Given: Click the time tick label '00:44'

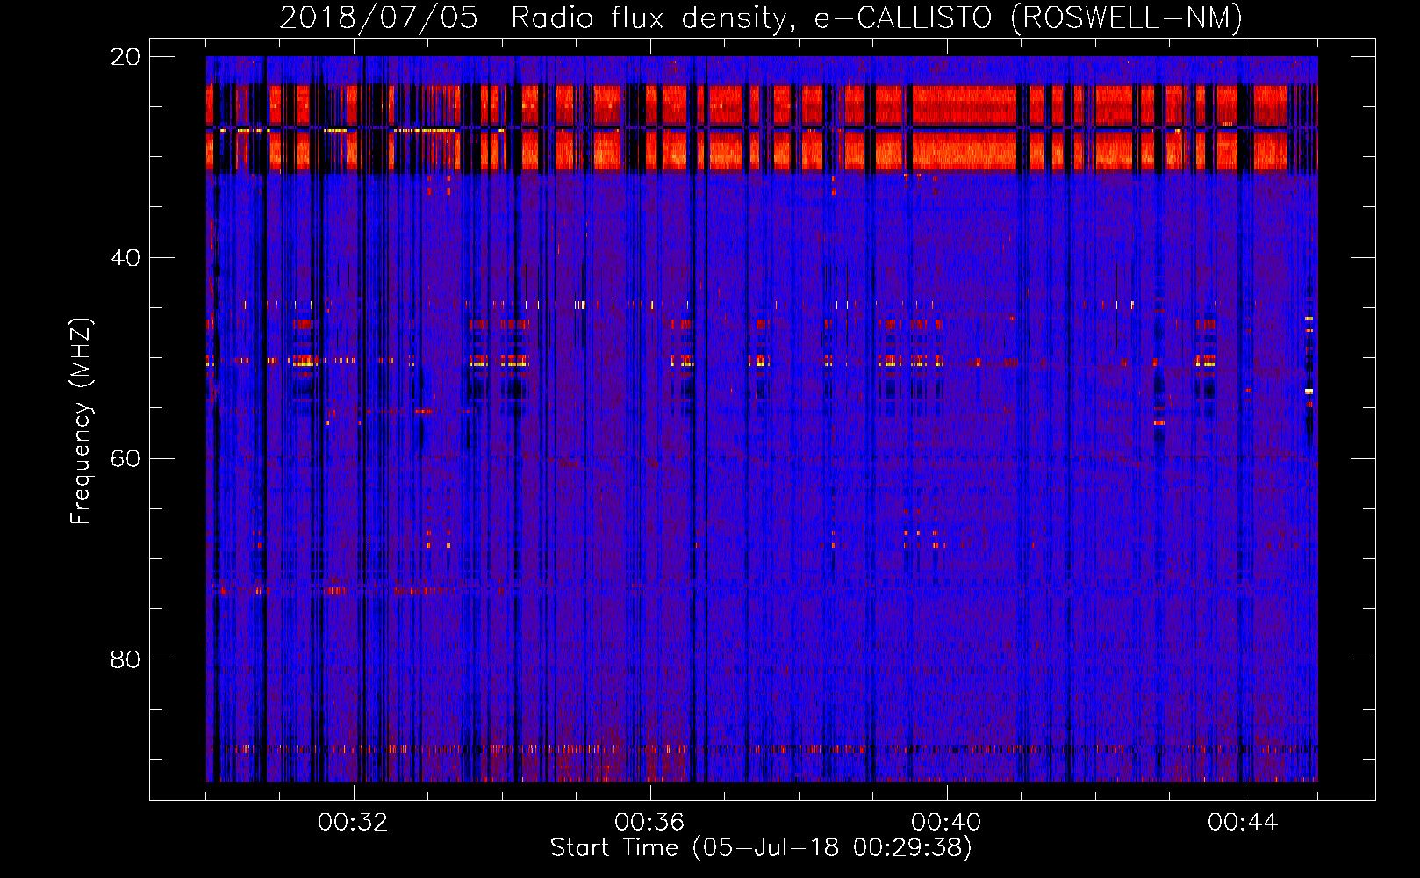Looking at the screenshot, I should (1243, 823).
